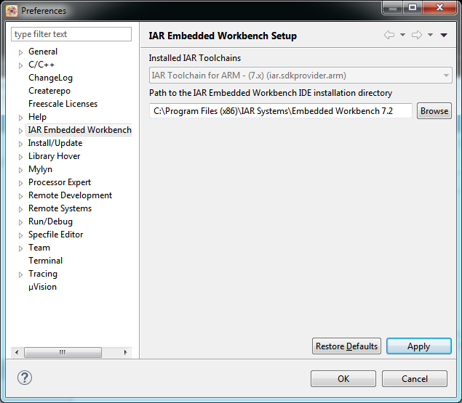This screenshot has width=462, height=403.
Task: Minimize the Preferences window
Action: pos(392,8)
